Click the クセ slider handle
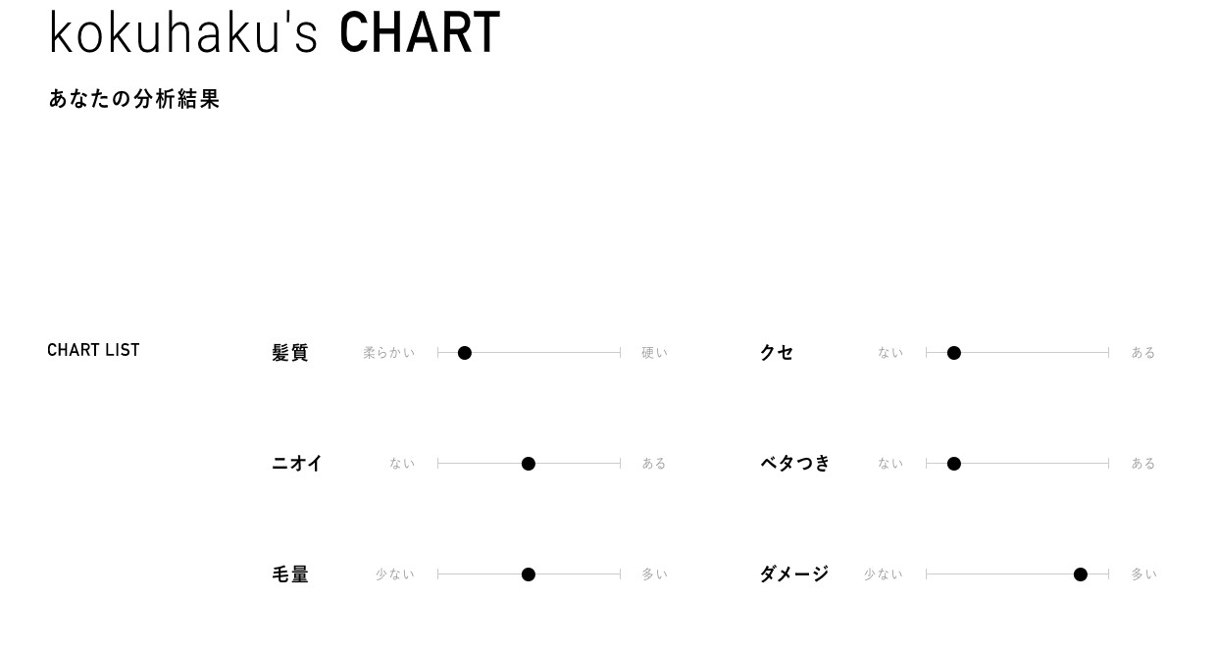 tap(954, 353)
